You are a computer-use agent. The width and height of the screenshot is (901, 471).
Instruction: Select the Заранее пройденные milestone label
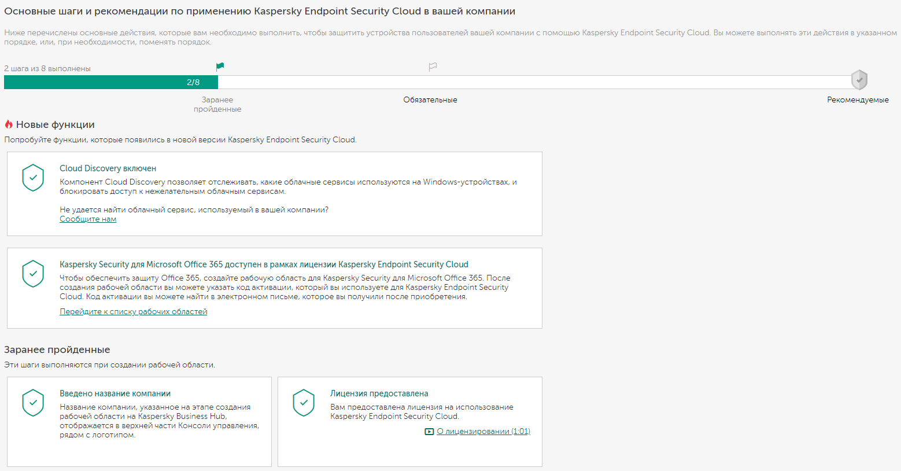click(217, 104)
